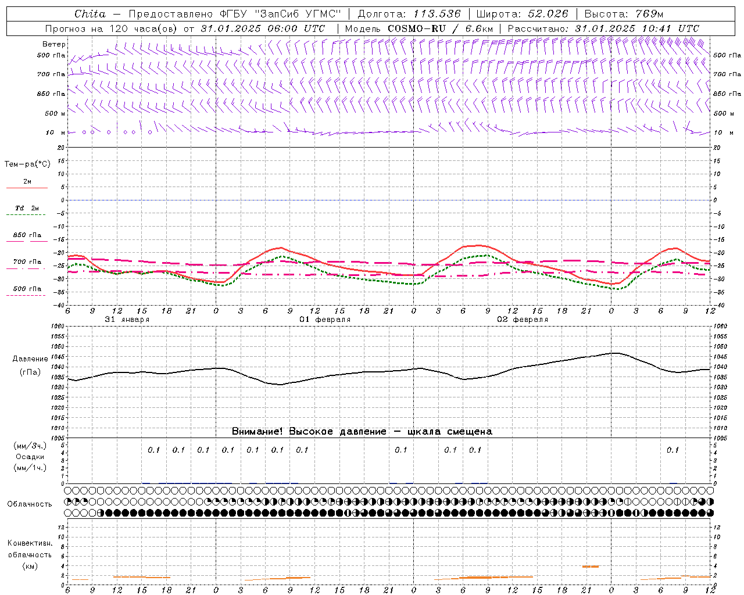Select the "Прогноз на 120 часа(ов)" forecast text
744x595 pixels.
pyautogui.click(x=112, y=28)
